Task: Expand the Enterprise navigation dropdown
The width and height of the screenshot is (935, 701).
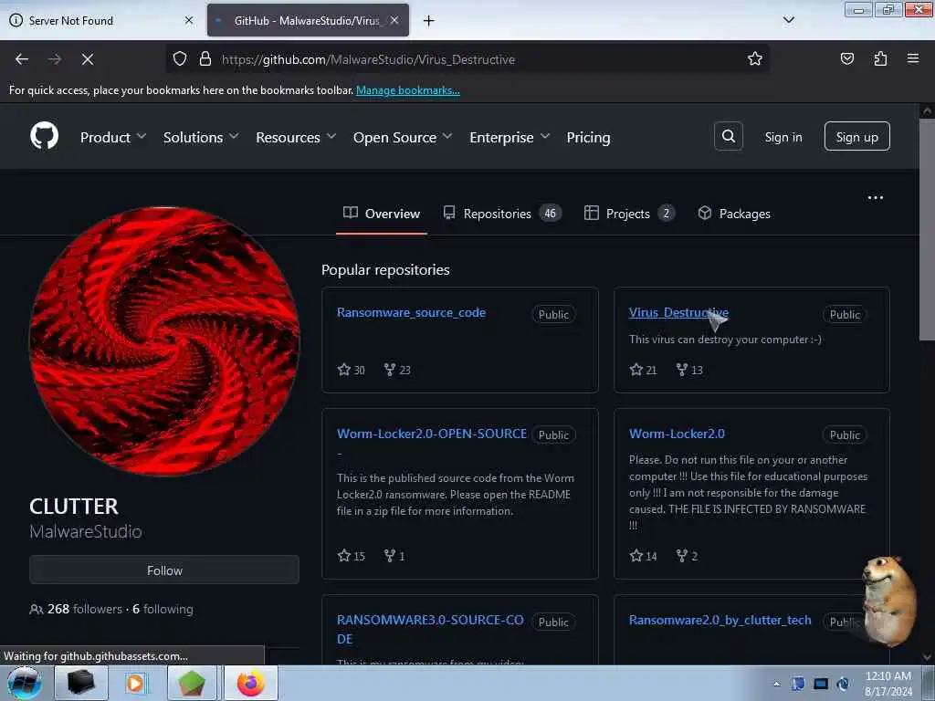Action: [510, 137]
